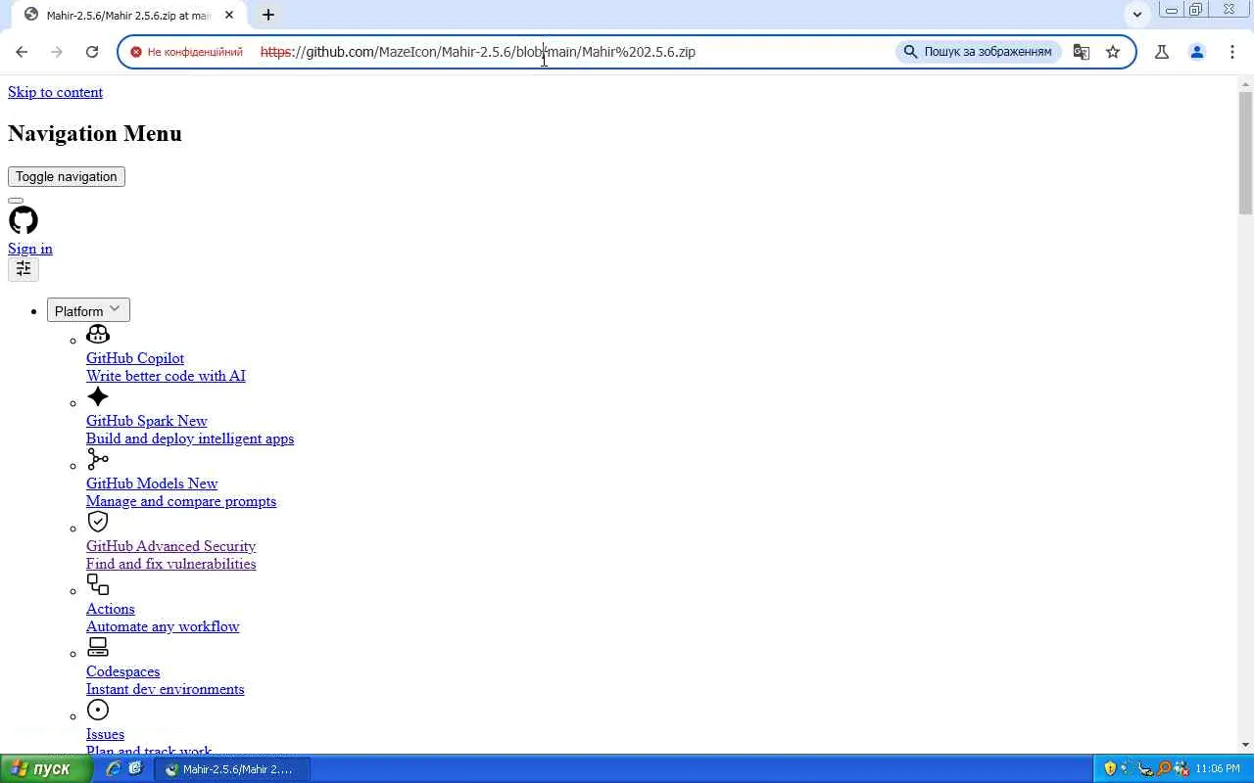1254x783 pixels.
Task: Click the scrollbar down arrow
Action: coord(1245,746)
